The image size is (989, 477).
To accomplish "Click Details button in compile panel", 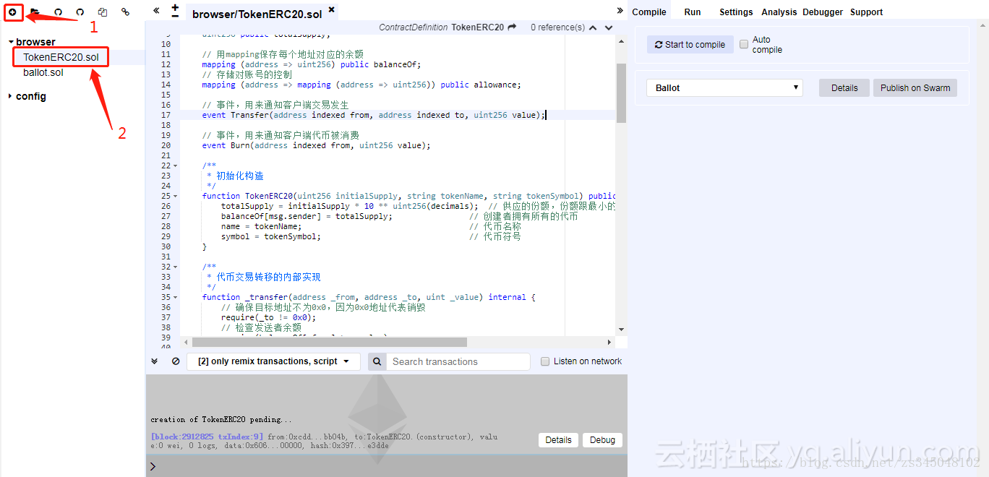I will (x=844, y=87).
